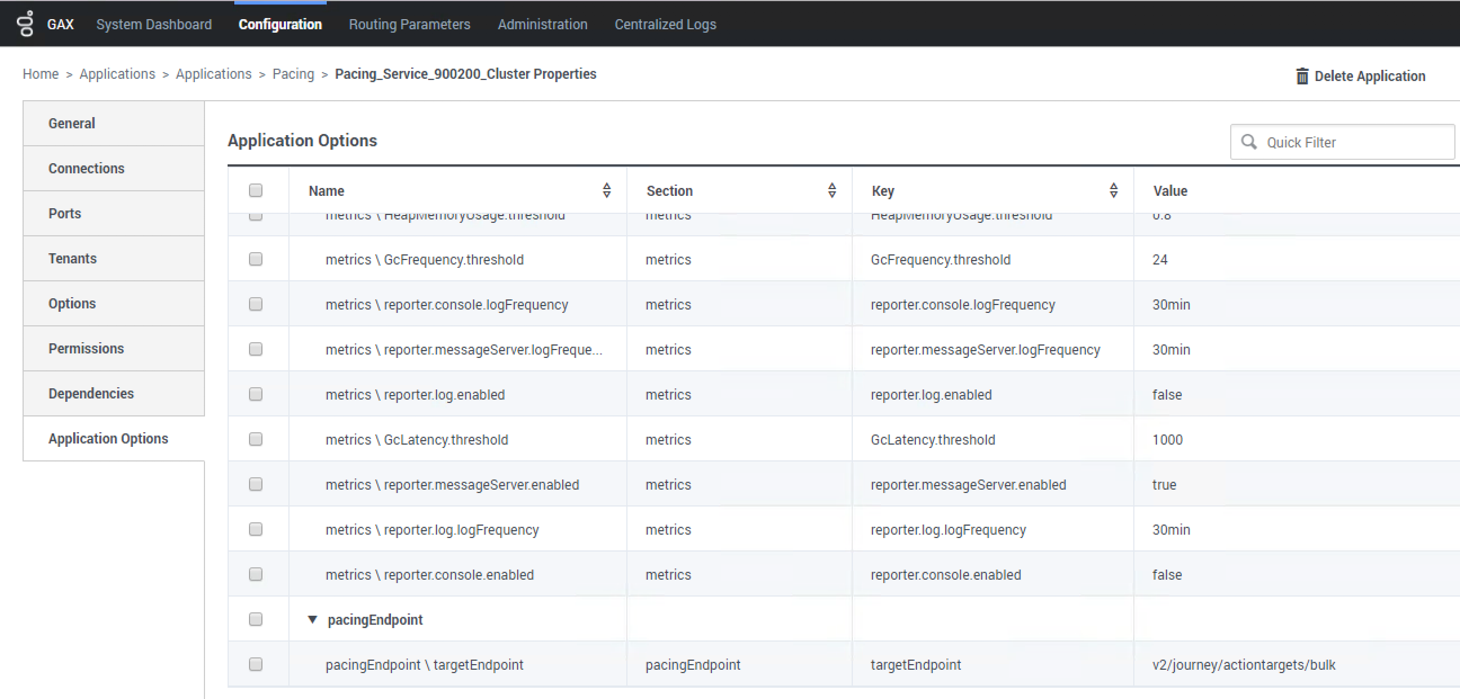The image size is (1460, 699).
Task: Click value true for reporter.messageServer.enabled
Action: tap(1164, 485)
